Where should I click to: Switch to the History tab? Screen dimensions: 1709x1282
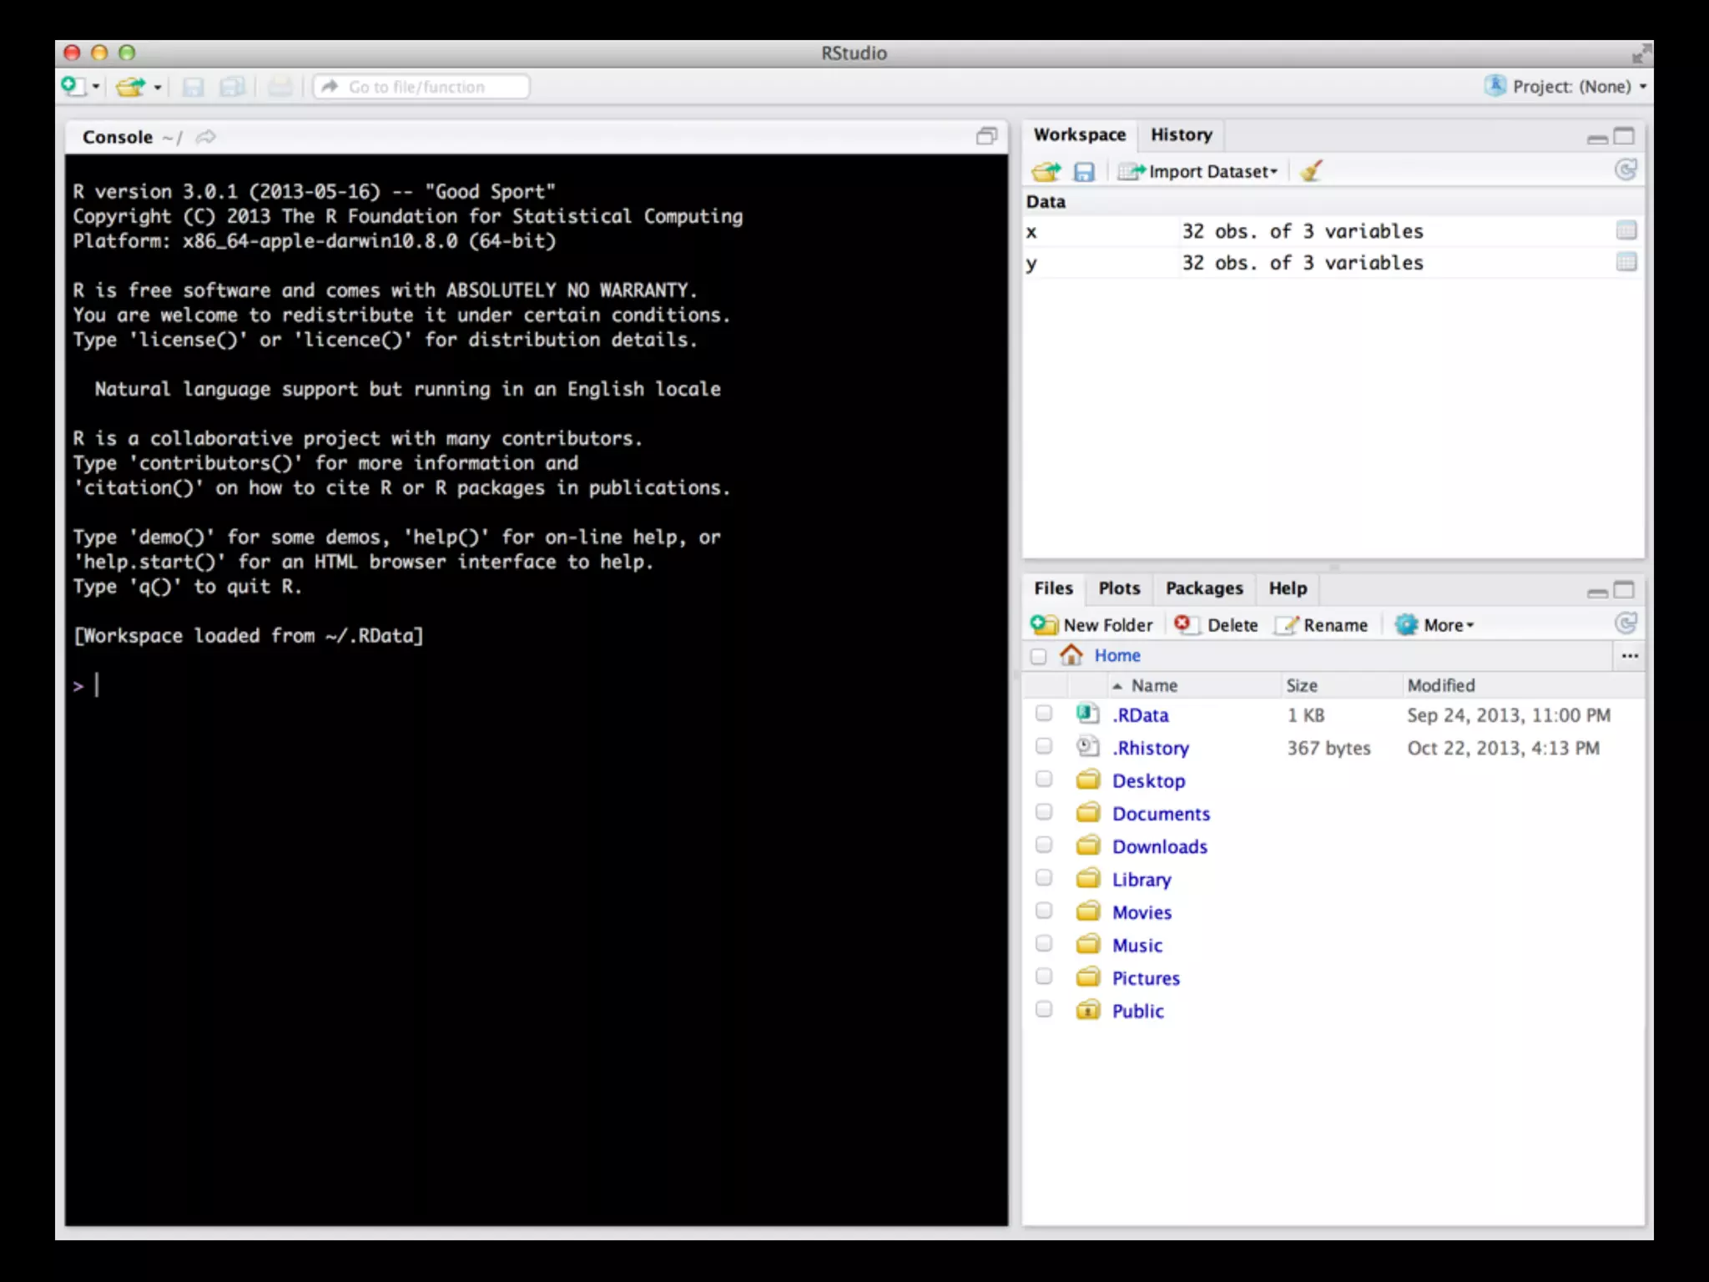click(1181, 134)
